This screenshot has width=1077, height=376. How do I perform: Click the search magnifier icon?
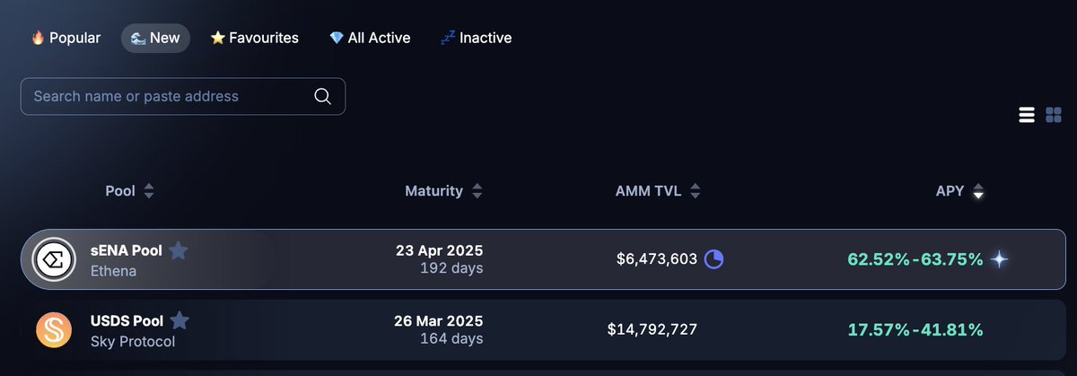323,96
